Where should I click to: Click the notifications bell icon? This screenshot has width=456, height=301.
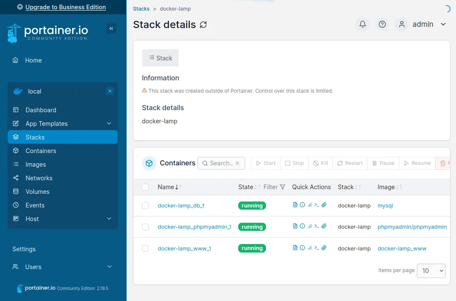pyautogui.click(x=363, y=25)
